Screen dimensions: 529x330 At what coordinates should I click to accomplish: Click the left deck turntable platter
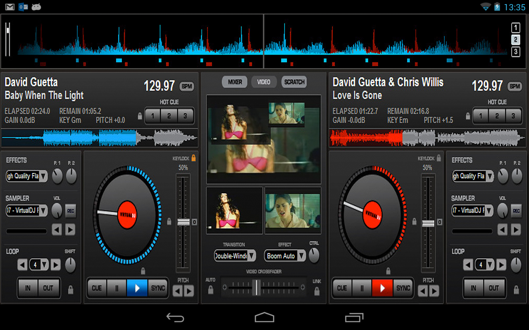(x=127, y=215)
